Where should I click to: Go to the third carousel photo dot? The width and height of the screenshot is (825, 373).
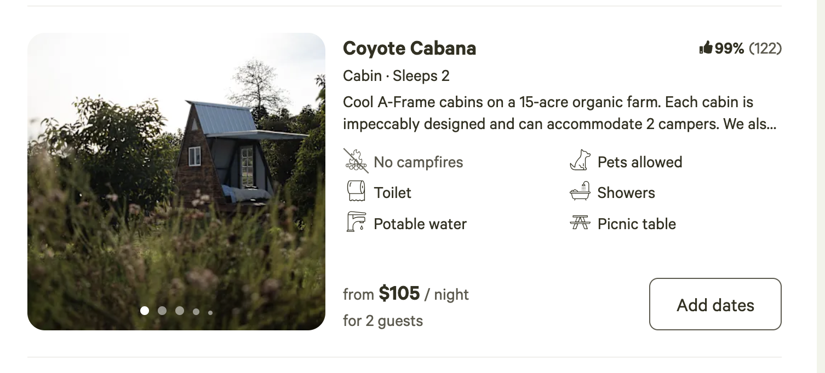pyautogui.click(x=180, y=311)
